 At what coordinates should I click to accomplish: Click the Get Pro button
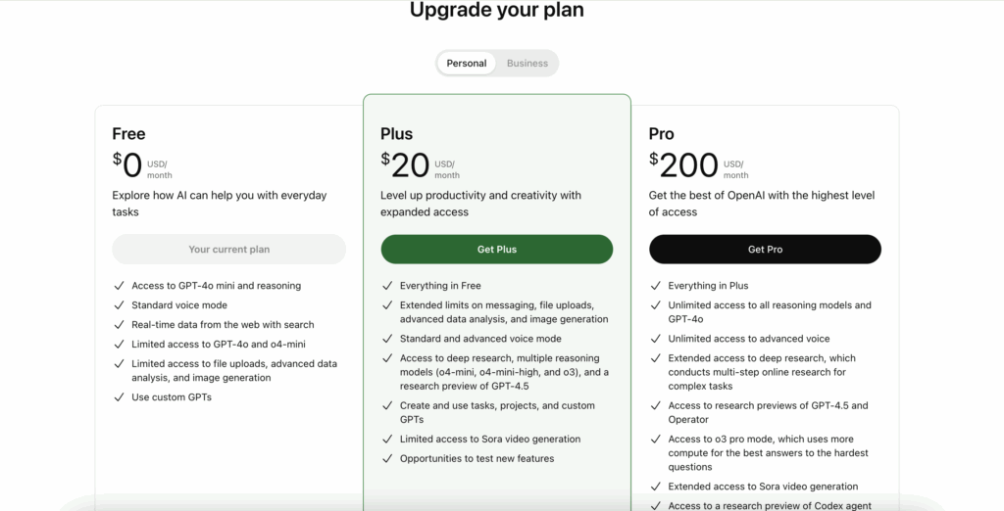[765, 250]
